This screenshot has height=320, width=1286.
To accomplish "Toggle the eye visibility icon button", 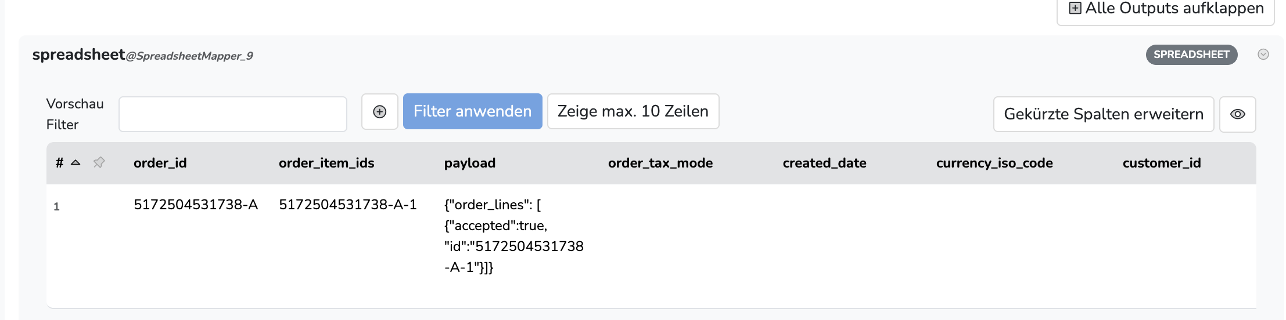I will pos(1237,114).
